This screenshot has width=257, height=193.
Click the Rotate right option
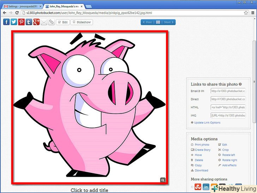[229, 160]
